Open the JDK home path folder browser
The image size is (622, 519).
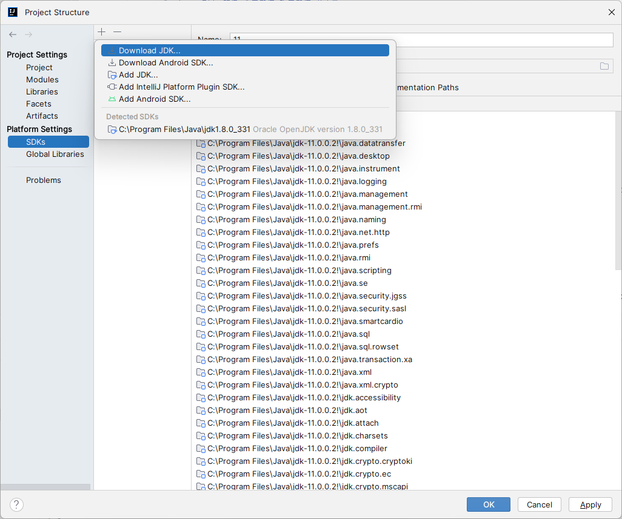604,66
